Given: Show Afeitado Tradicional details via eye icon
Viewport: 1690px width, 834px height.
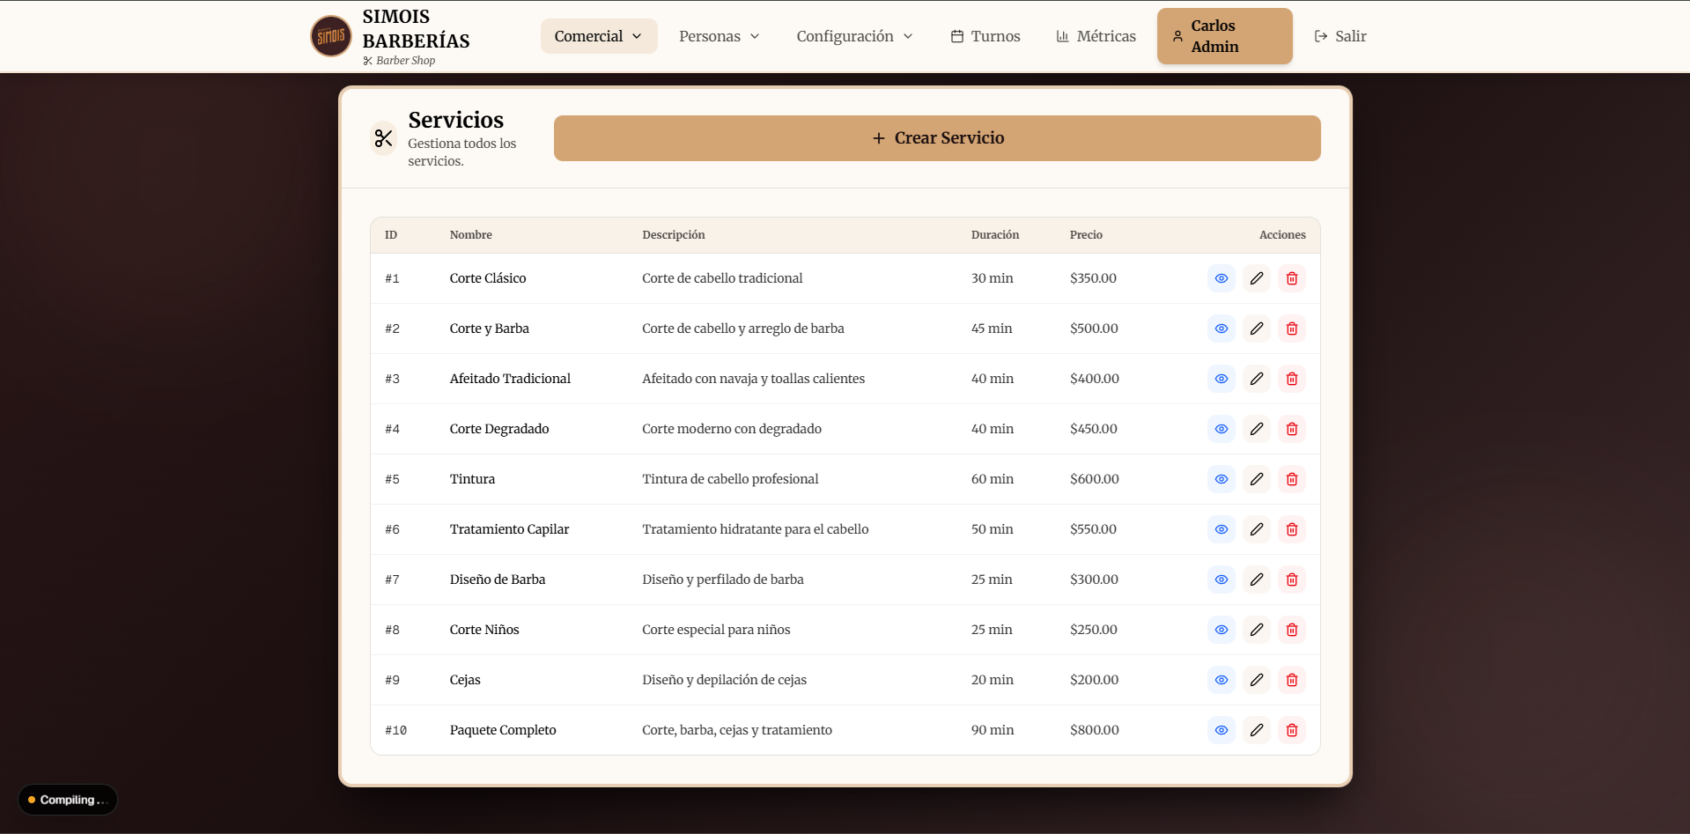Looking at the screenshot, I should coord(1221,379).
